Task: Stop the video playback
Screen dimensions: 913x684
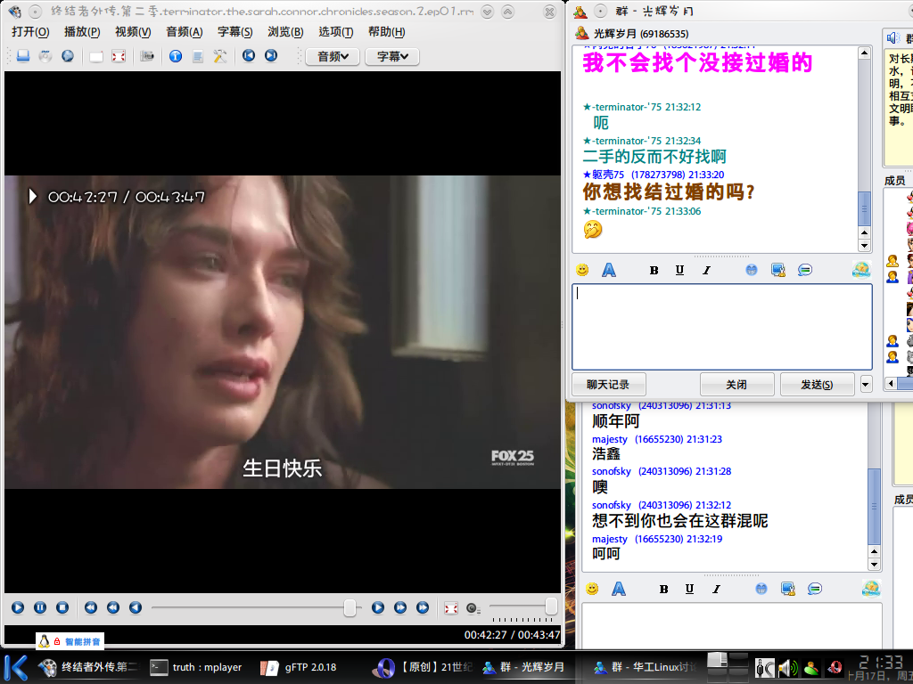Action: coord(62,607)
